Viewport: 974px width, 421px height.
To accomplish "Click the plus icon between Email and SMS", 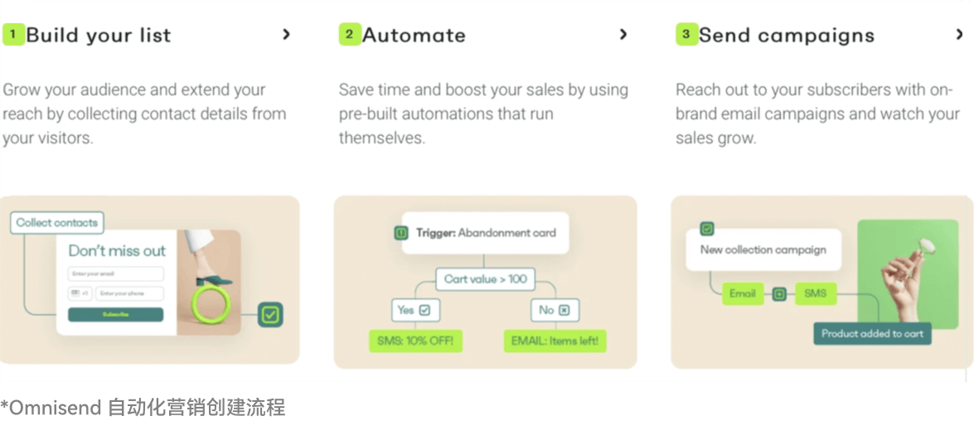I will pyautogui.click(x=778, y=293).
